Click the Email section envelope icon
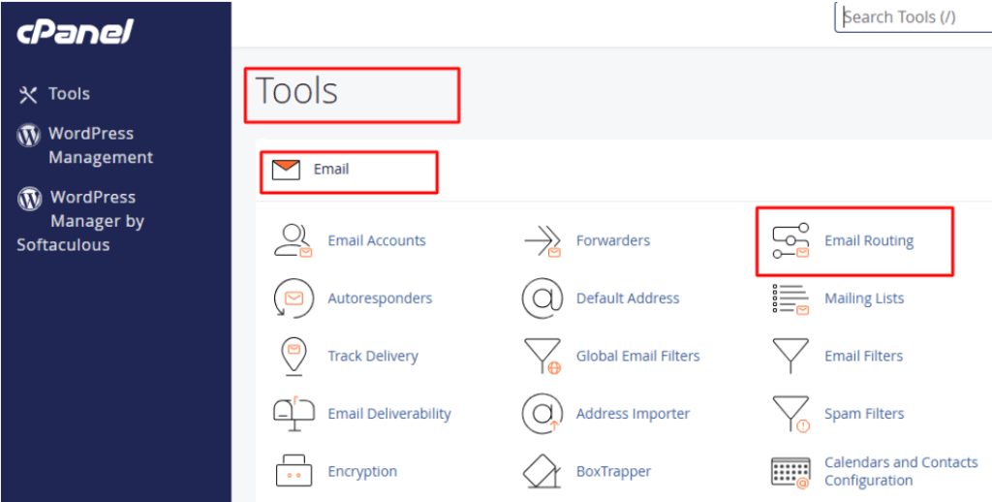 [x=286, y=170]
